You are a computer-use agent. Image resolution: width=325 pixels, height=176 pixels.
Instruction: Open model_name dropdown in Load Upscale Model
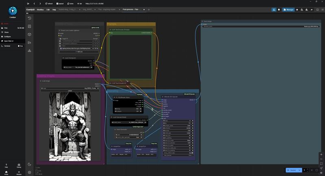(129, 122)
